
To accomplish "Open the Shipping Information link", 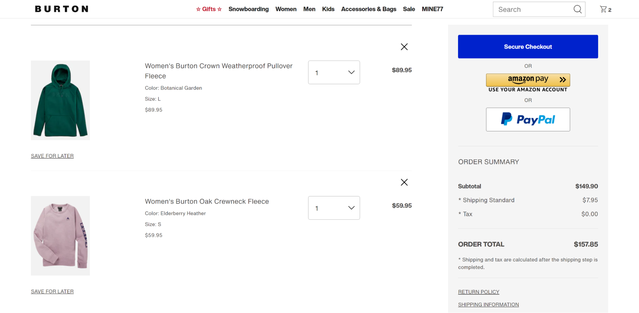I will (x=488, y=305).
